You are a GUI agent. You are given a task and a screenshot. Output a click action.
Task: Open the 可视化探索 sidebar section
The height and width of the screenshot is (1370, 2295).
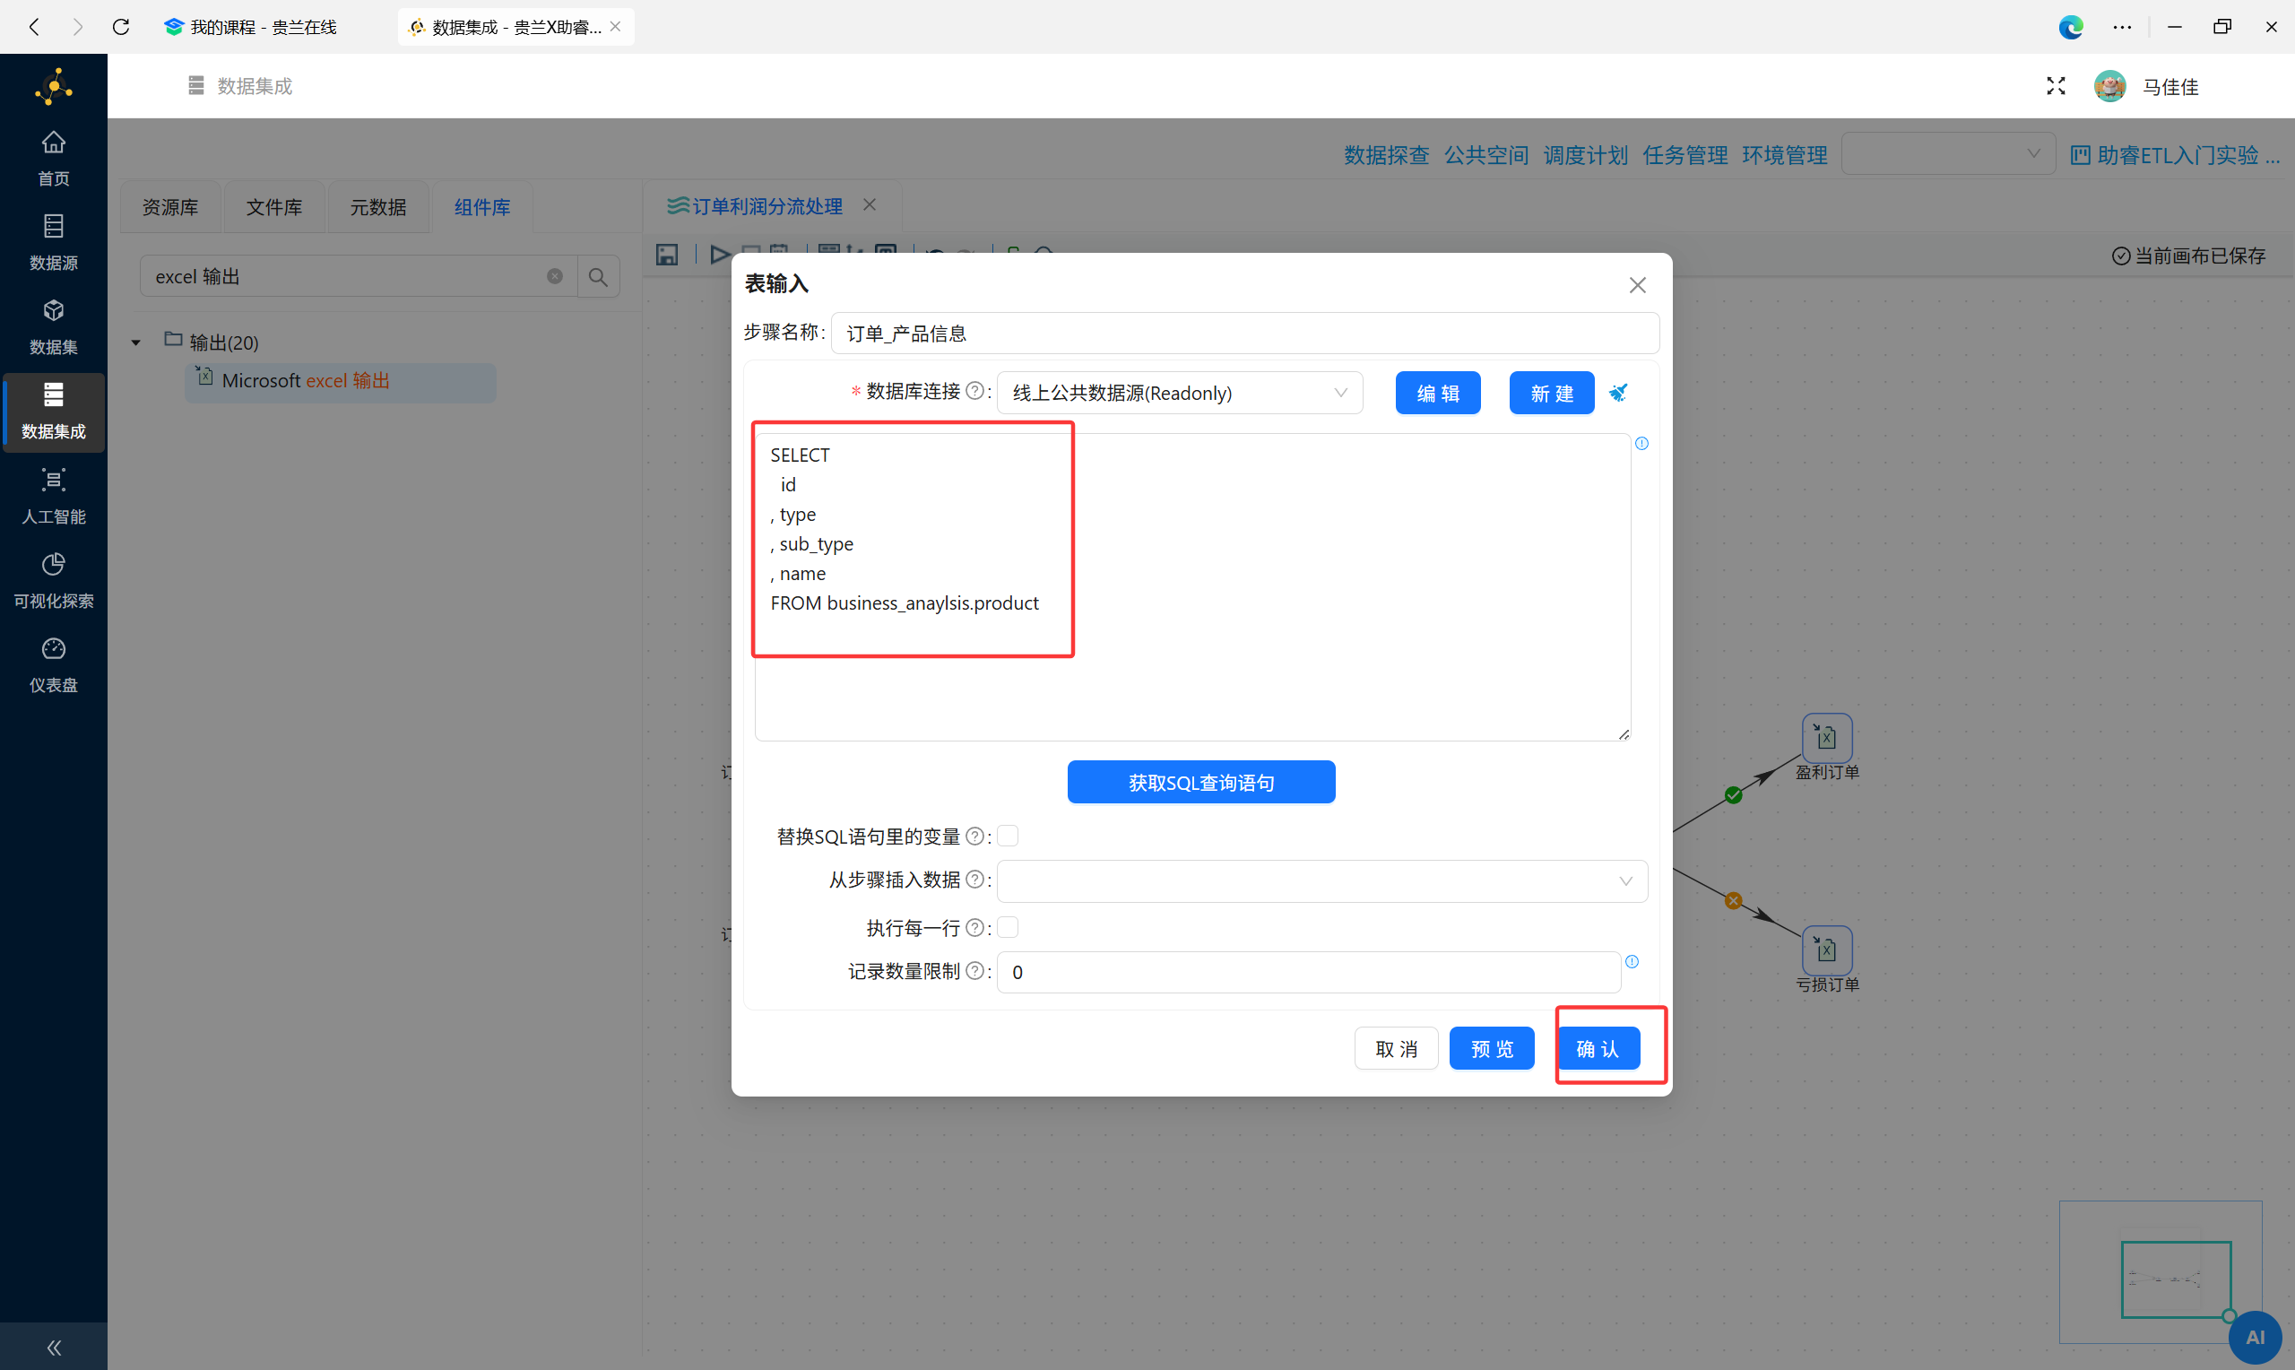[54, 581]
